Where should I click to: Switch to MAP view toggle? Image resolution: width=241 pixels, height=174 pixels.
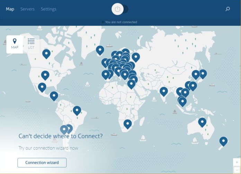15,44
